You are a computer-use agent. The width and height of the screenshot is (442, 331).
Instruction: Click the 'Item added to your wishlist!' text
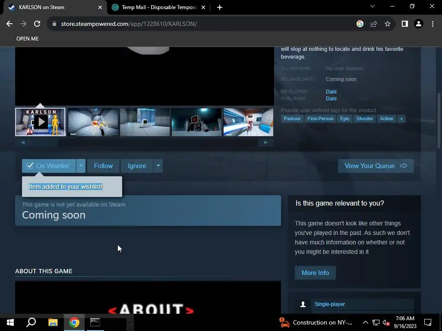coord(66,187)
